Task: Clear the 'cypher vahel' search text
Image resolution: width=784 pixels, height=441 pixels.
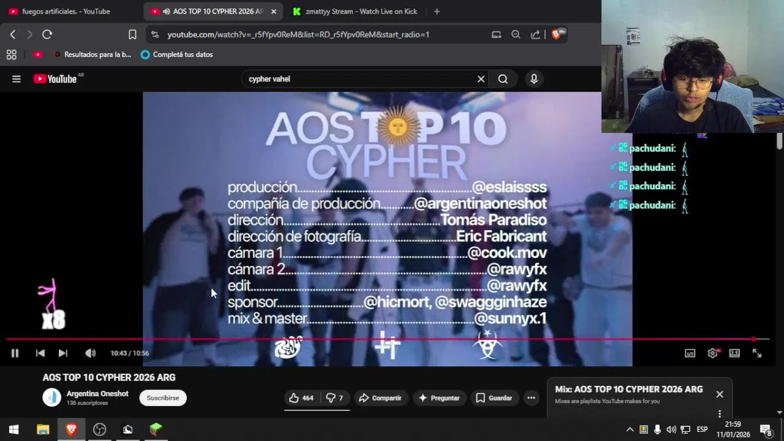Action: [481, 79]
